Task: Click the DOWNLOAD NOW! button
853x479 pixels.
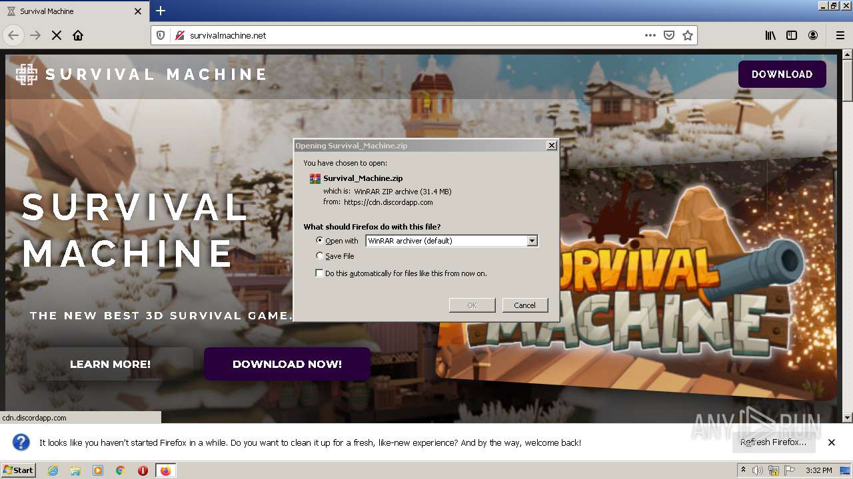Action: tap(287, 364)
